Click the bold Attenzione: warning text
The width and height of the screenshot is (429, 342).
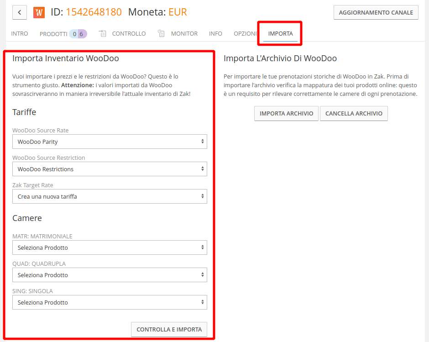coord(78,85)
